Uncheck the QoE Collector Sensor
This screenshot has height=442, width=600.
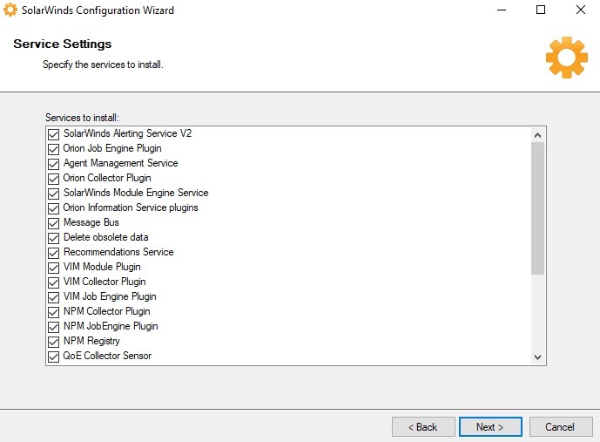tap(53, 357)
